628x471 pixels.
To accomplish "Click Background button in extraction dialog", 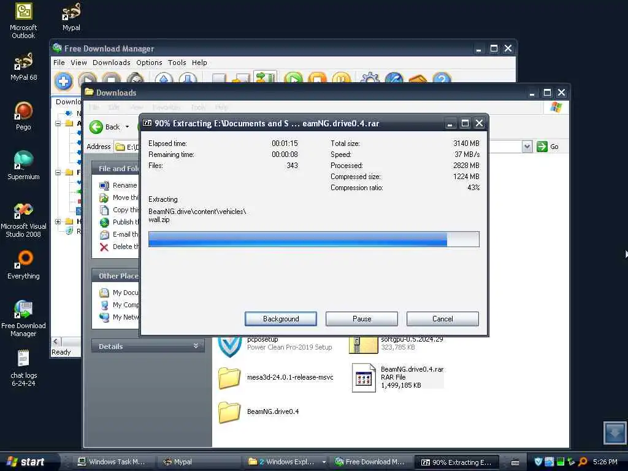I will (281, 319).
